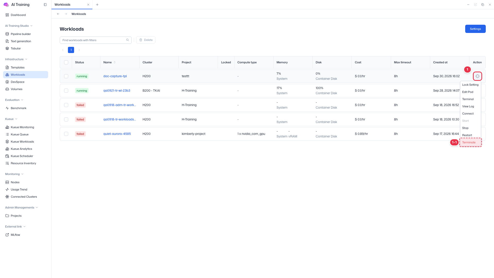This screenshot has width=494, height=278.
Task: Click the Usage Trend icon
Action: click(7, 189)
